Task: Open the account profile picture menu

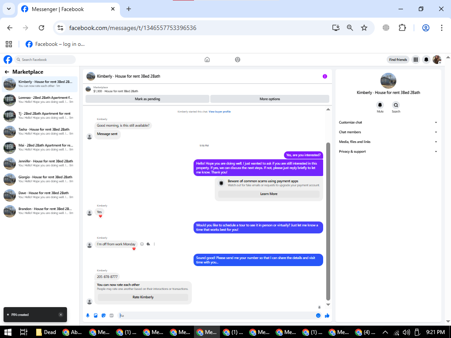Action: (x=437, y=60)
